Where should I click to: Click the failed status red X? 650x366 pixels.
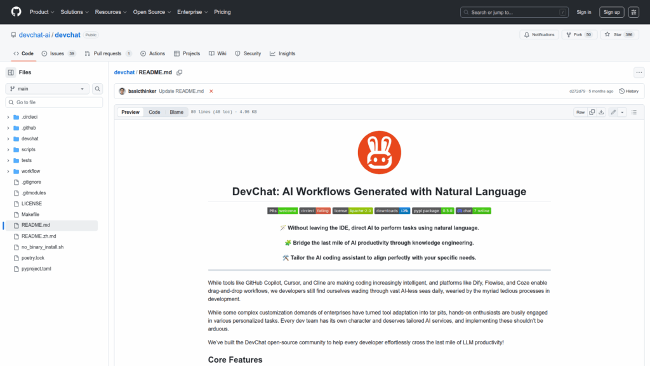pyautogui.click(x=211, y=91)
